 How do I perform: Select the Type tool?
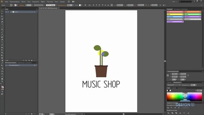click(2, 24)
